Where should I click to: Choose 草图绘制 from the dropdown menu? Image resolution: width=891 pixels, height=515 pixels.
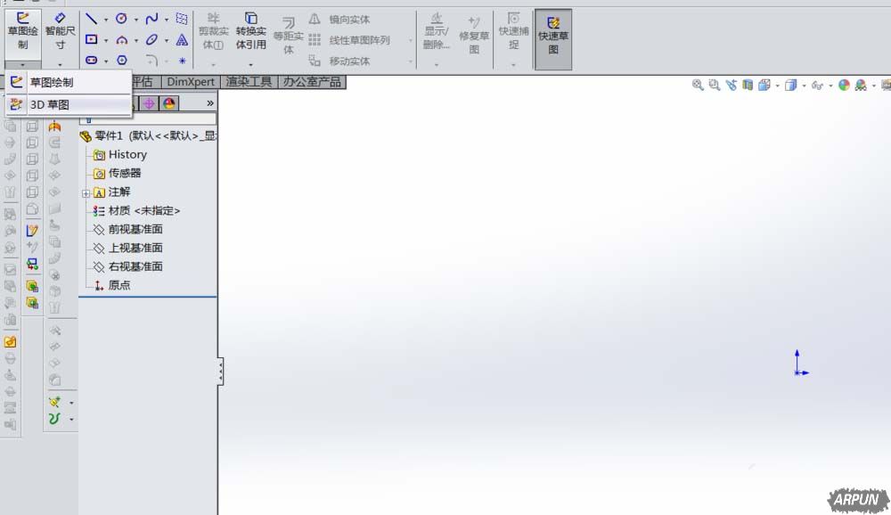click(69, 83)
